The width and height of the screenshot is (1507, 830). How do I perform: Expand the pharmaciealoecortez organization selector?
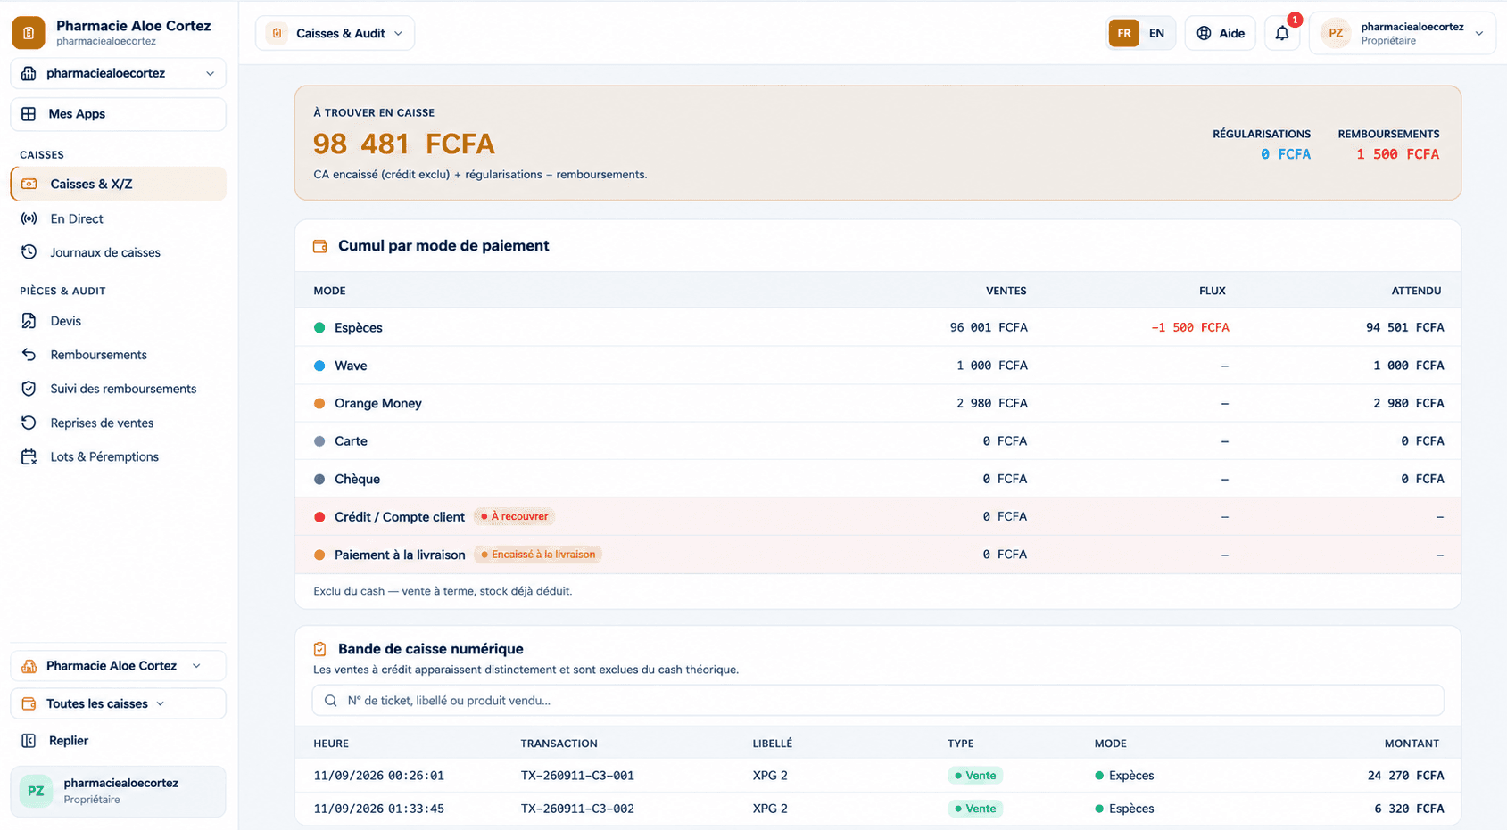pyautogui.click(x=118, y=73)
